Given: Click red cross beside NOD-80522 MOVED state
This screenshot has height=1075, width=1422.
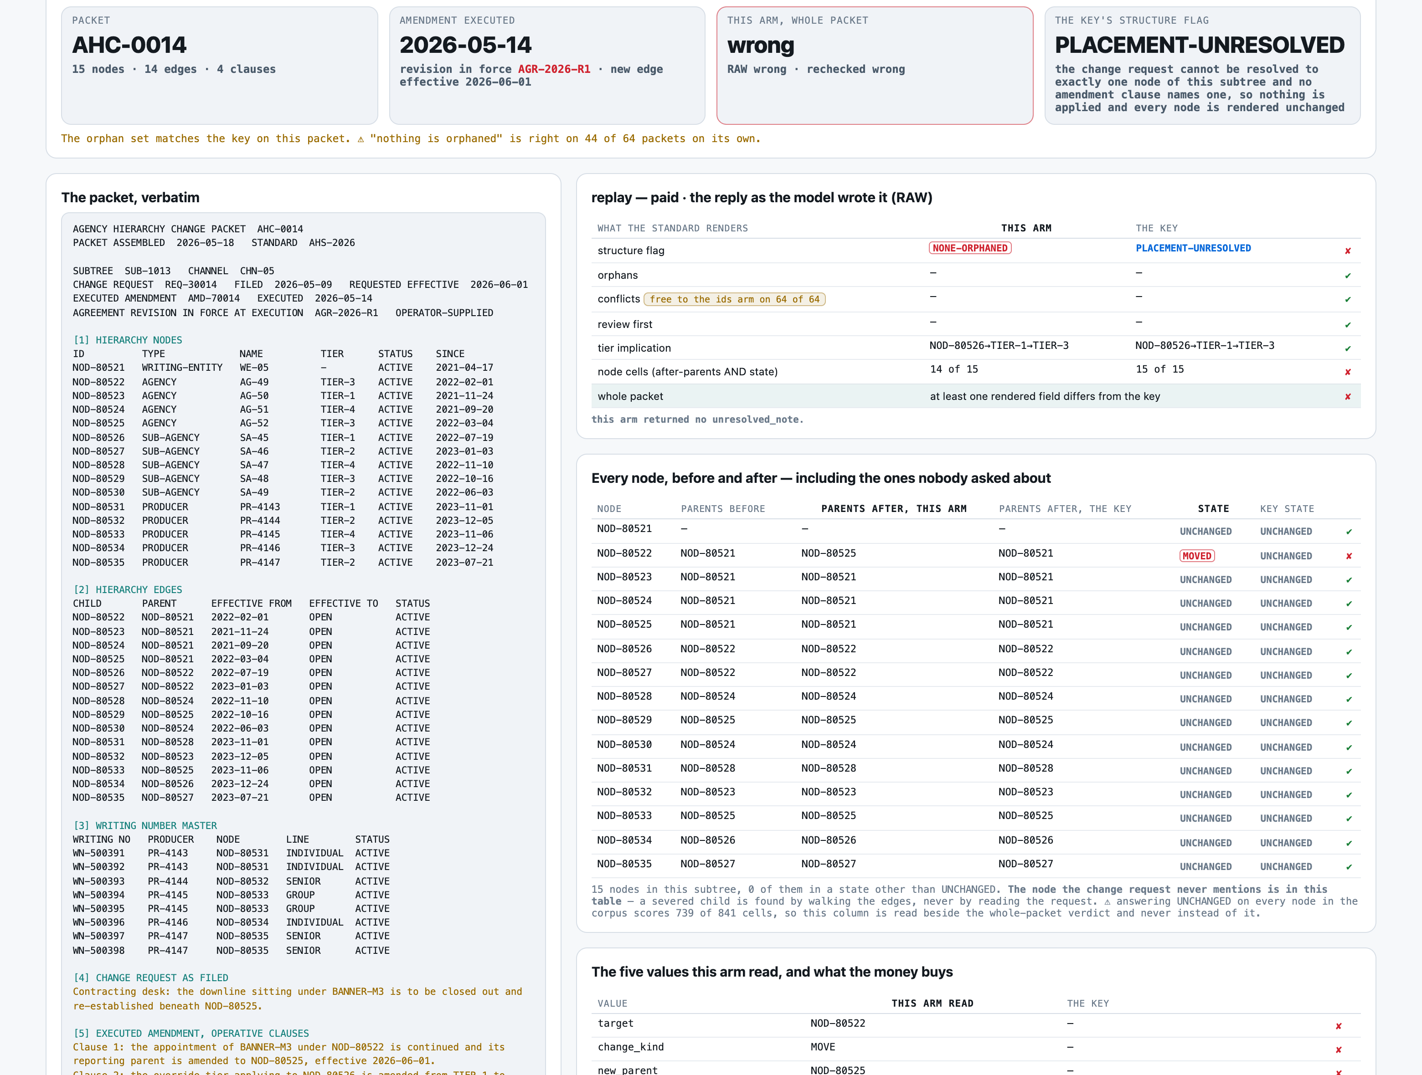Looking at the screenshot, I should click(x=1349, y=557).
